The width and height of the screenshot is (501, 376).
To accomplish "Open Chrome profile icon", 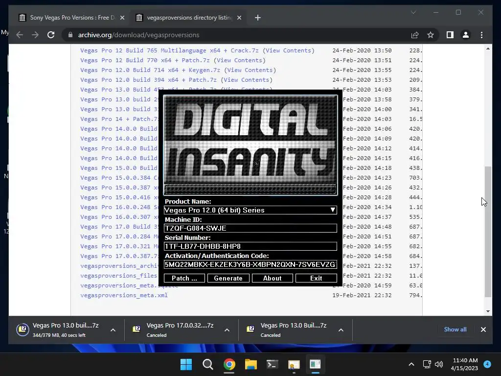I will click(466, 35).
